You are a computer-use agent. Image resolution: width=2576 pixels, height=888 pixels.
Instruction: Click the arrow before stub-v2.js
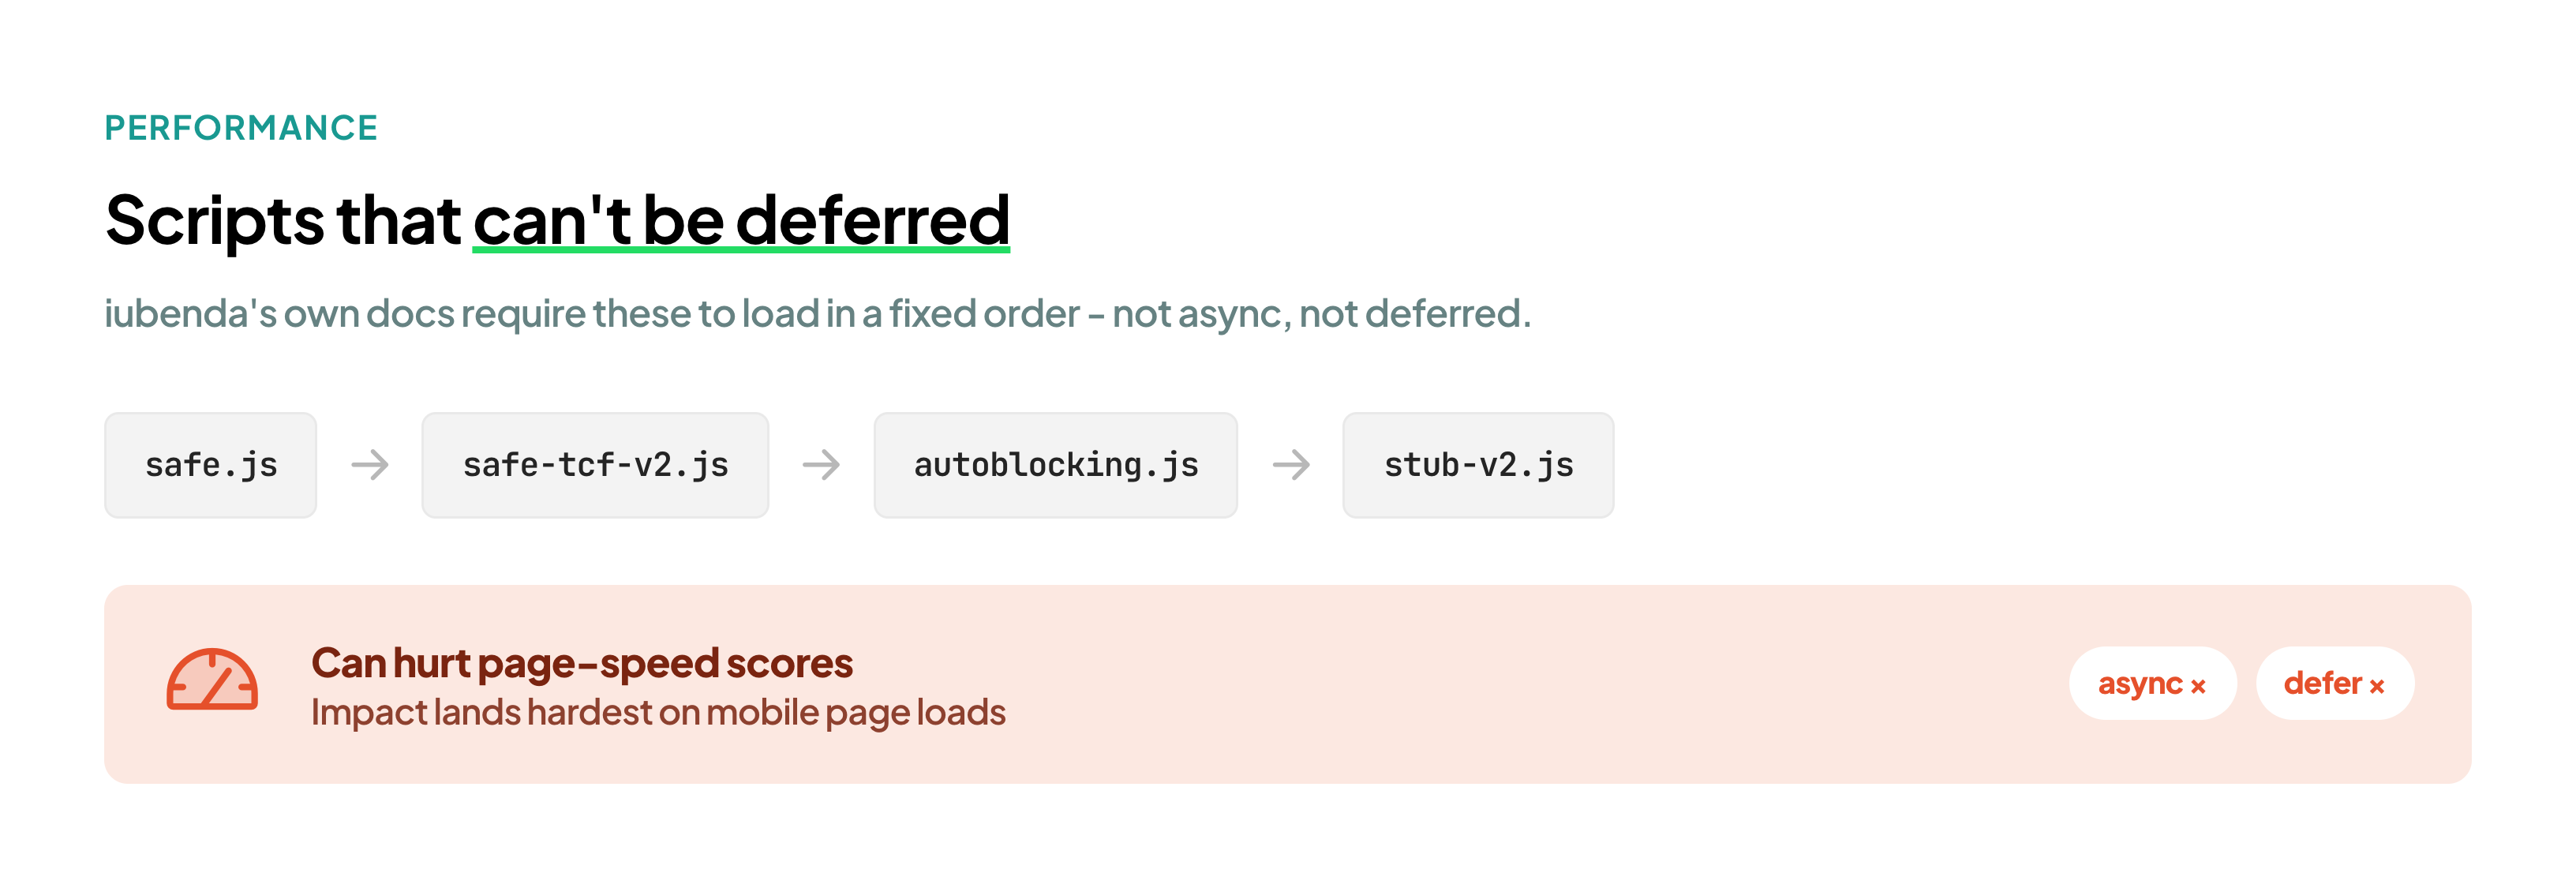tap(1291, 465)
